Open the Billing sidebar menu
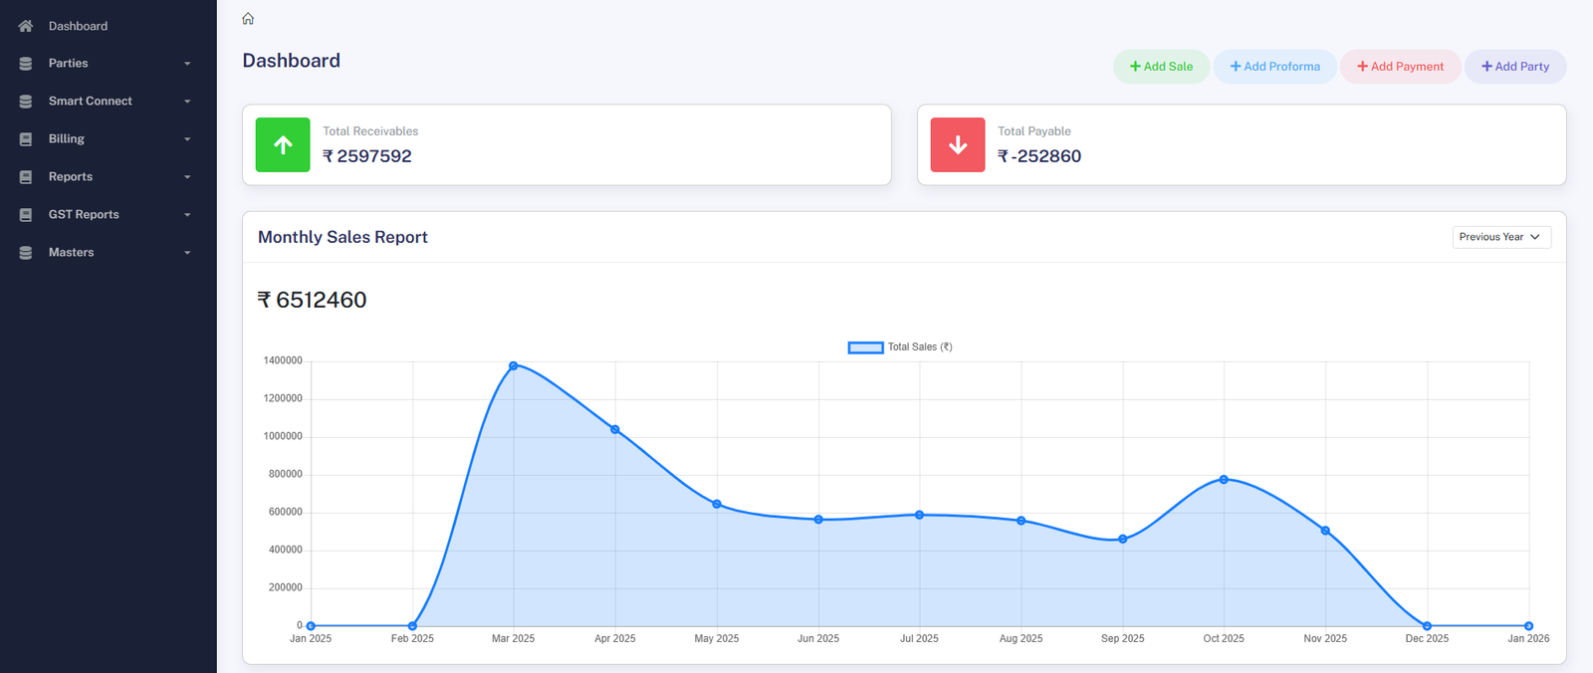1593x673 pixels. 108,139
